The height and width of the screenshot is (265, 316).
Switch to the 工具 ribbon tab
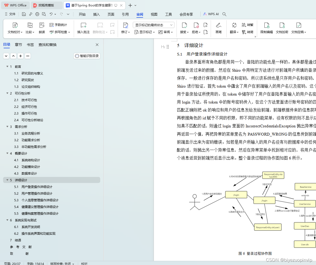[x=169, y=14]
